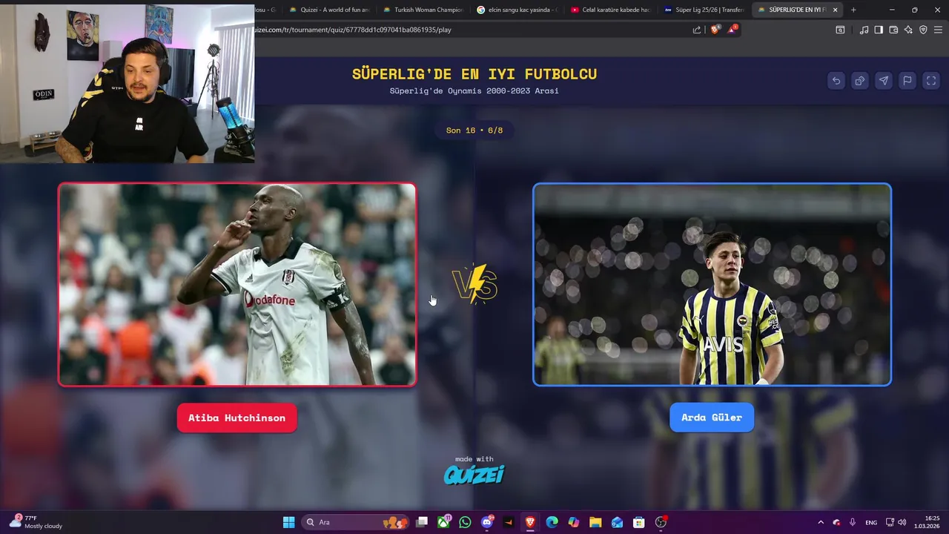Click the dice randomize icon

coord(860,81)
